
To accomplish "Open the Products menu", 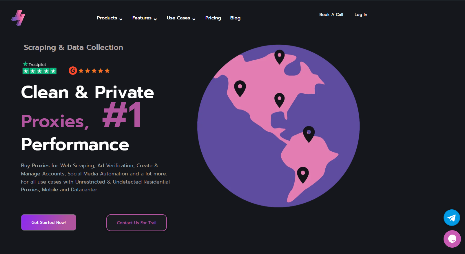I will (x=107, y=18).
